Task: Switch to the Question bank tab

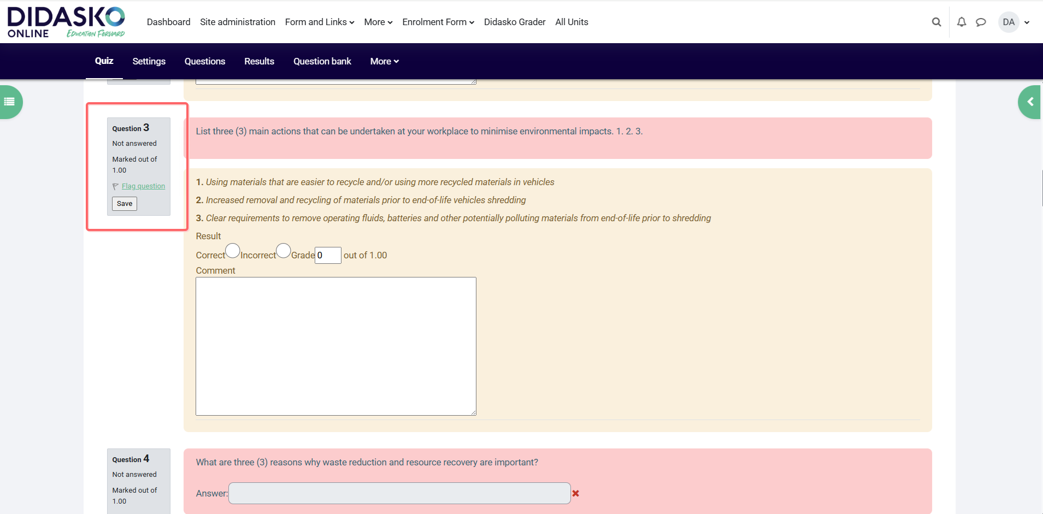Action: 322,61
